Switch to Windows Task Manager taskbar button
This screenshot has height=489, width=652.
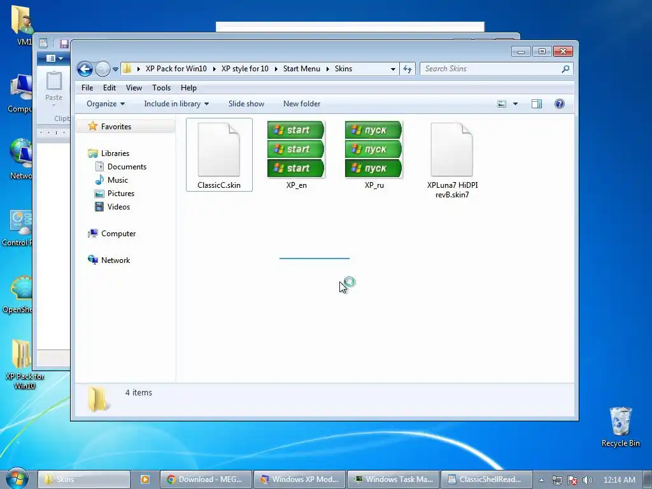click(393, 479)
